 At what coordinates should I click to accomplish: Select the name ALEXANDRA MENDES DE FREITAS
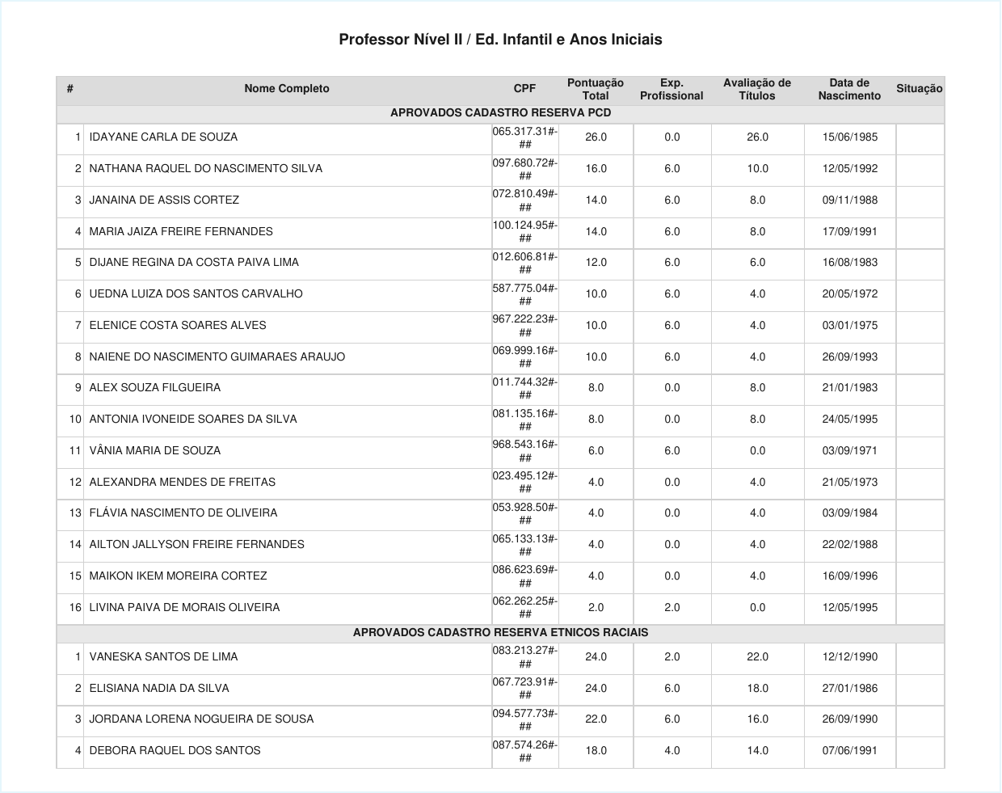(x=182, y=483)
